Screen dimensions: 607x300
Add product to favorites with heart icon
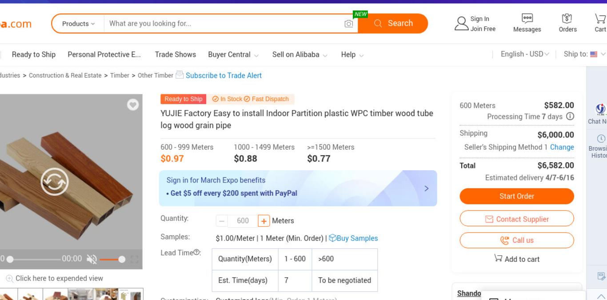[x=133, y=105]
